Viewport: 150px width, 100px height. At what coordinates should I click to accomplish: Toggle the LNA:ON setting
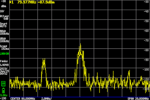click(4, 53)
